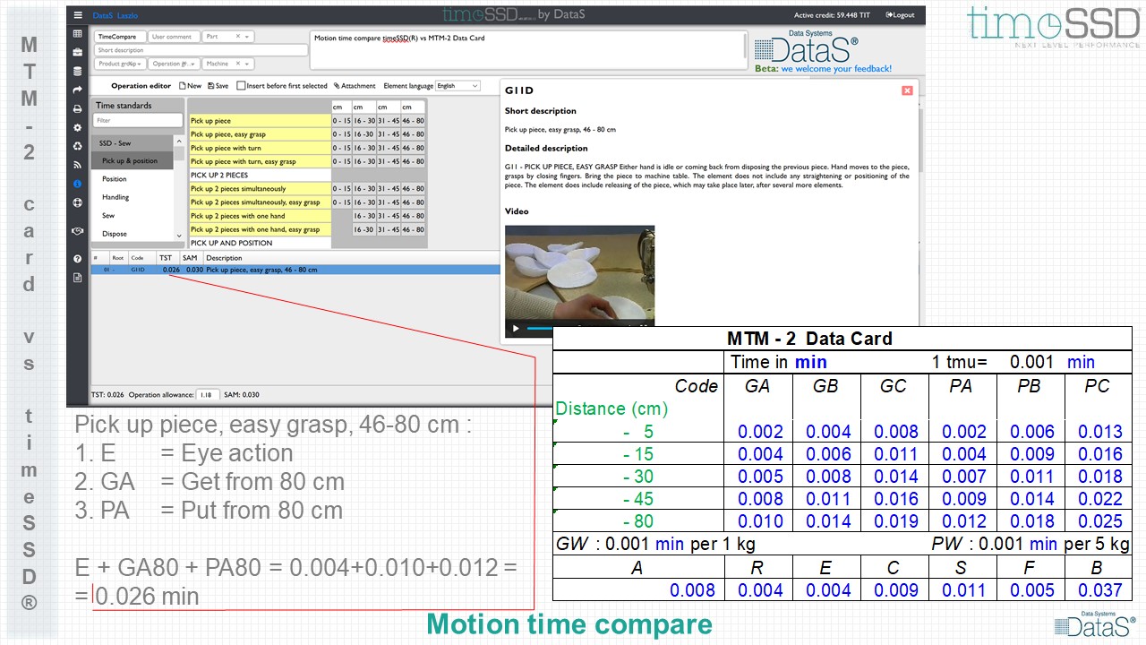Click the RSS feed sidebar icon
Image resolution: width=1146 pixels, height=645 pixels.
pyautogui.click(x=78, y=165)
